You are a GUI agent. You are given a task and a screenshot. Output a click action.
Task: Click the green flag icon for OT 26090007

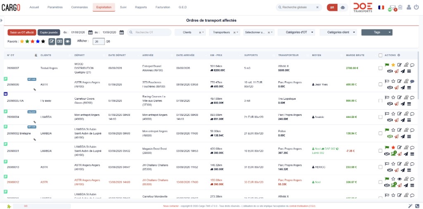point(387,65)
